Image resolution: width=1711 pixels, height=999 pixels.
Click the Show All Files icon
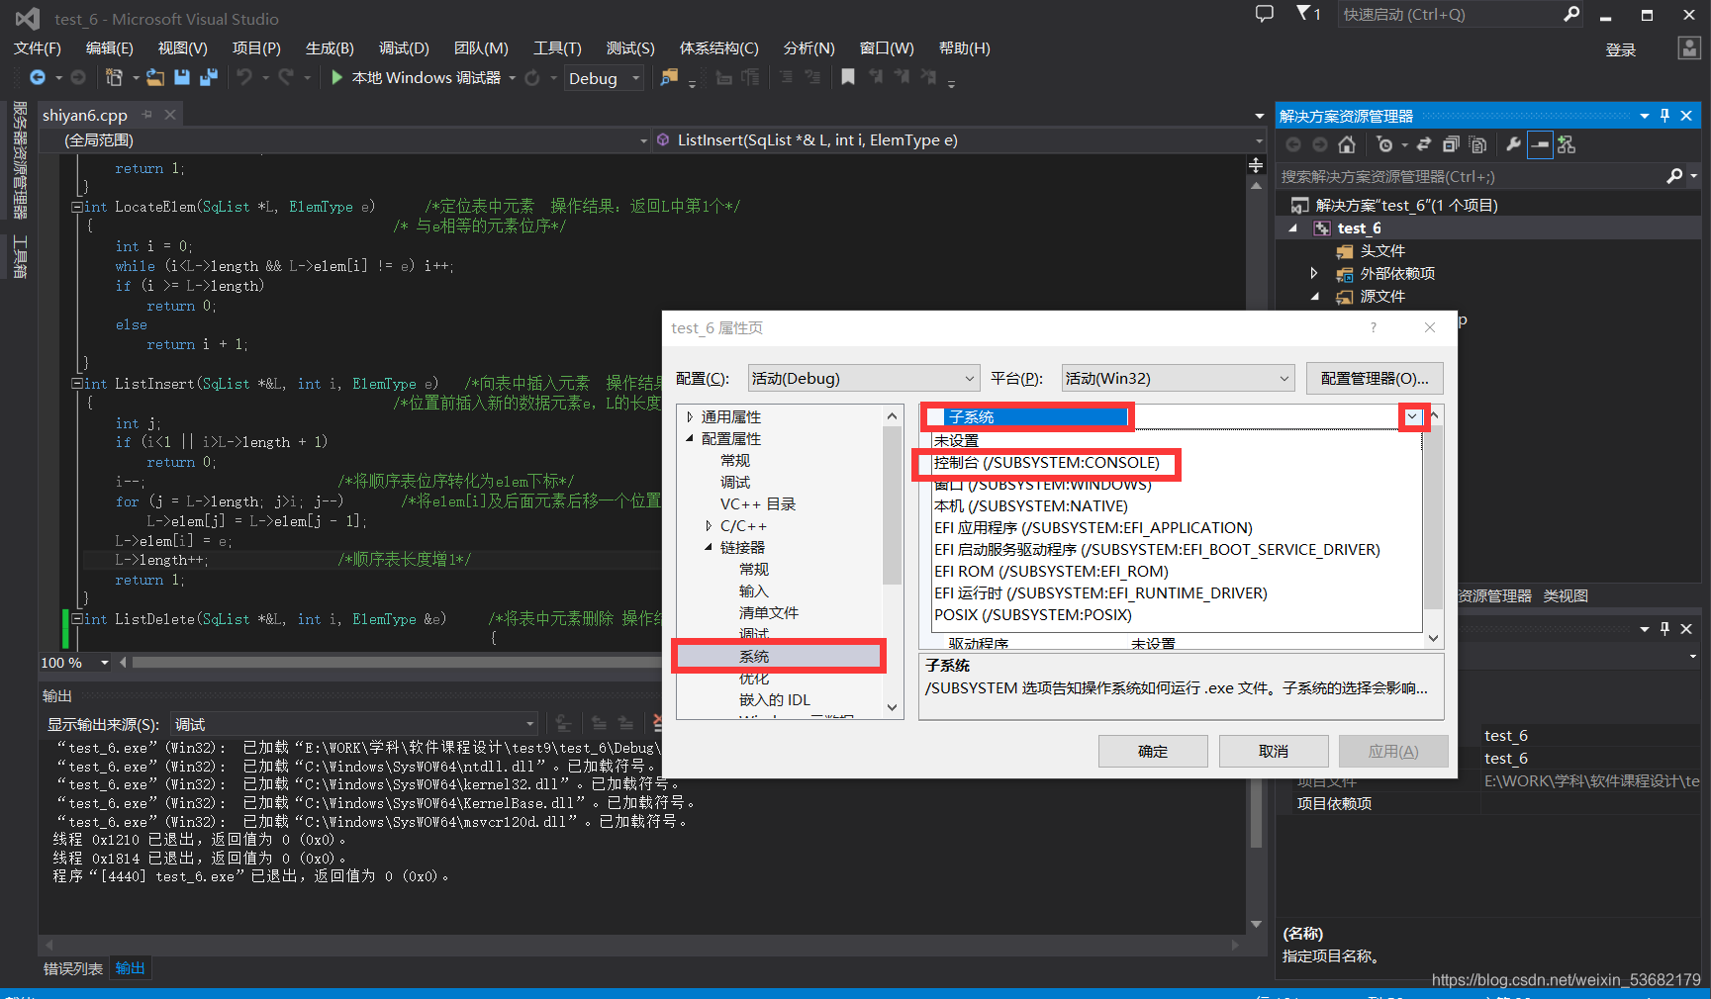point(1477,144)
